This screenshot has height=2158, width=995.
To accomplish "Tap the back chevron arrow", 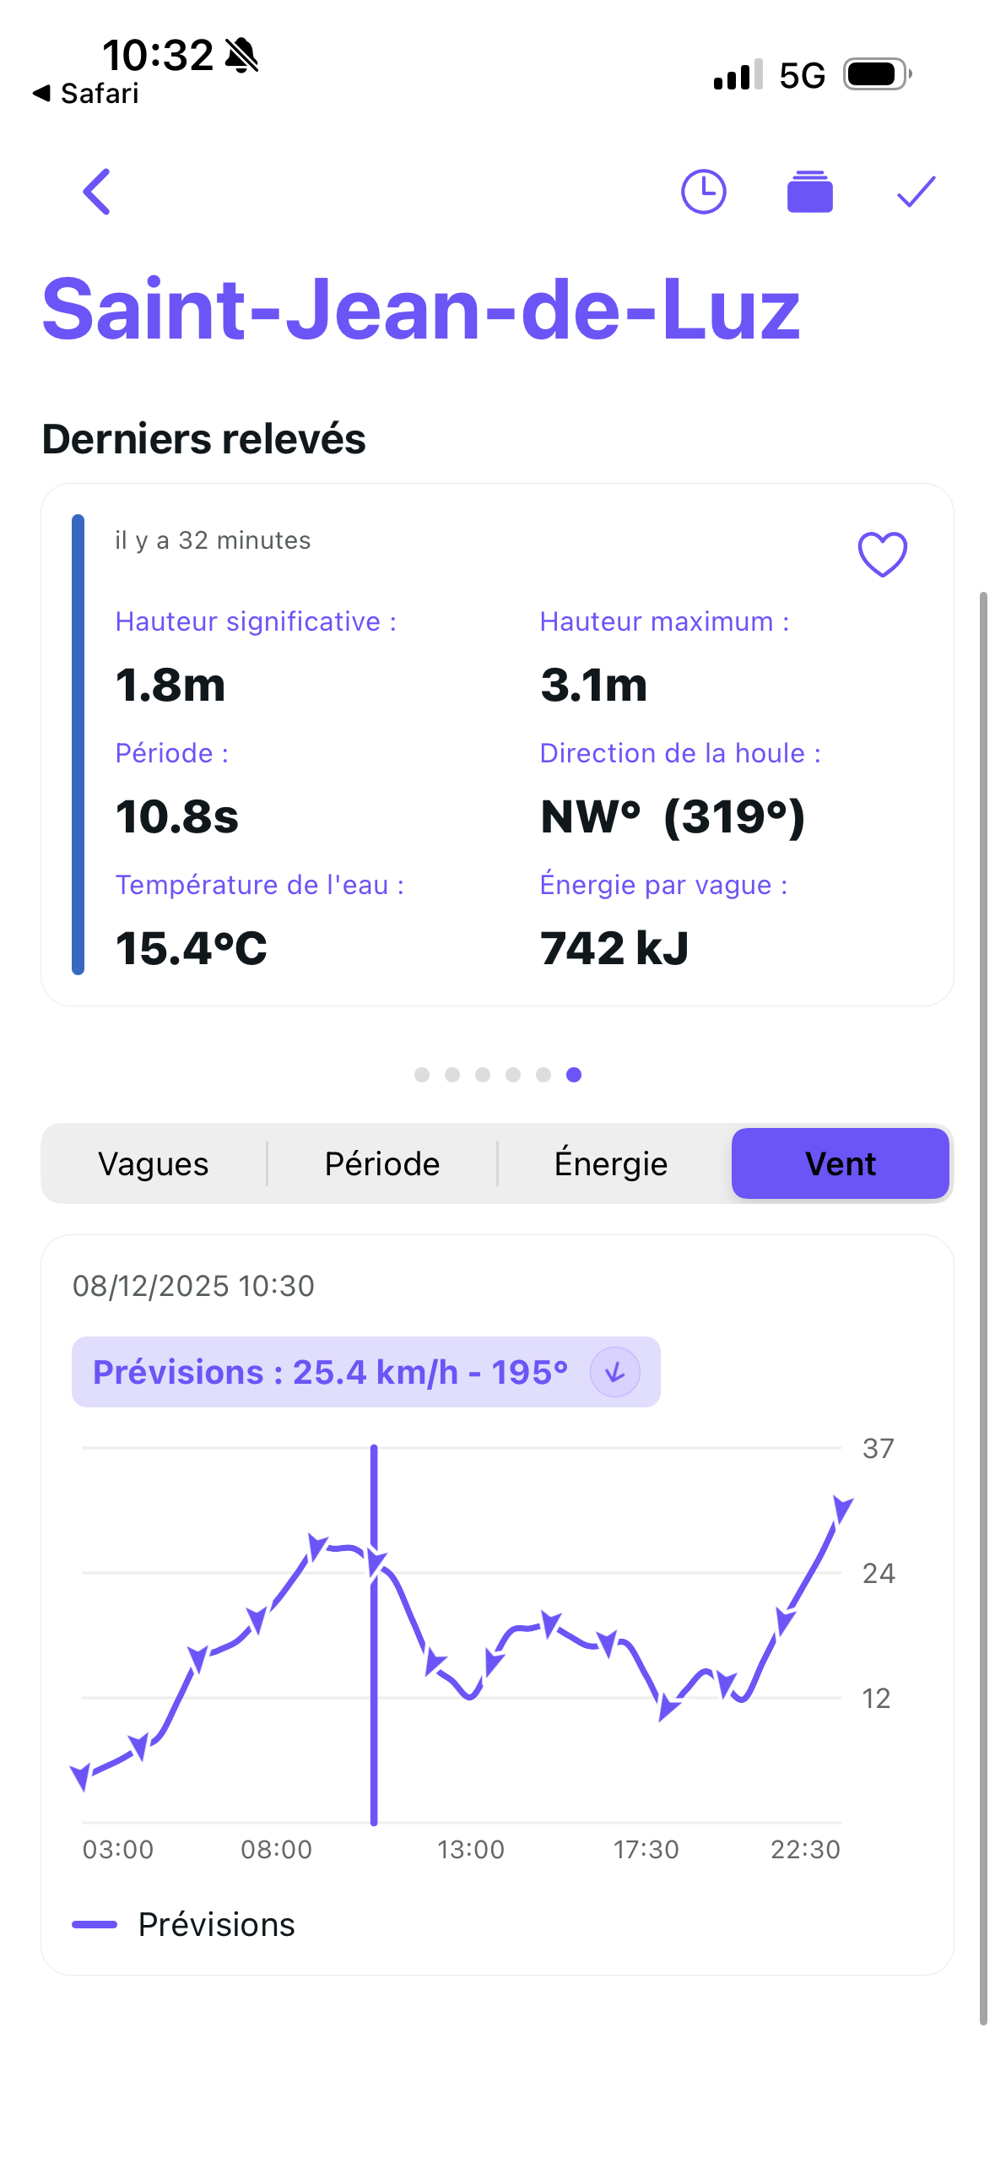I will 97,192.
